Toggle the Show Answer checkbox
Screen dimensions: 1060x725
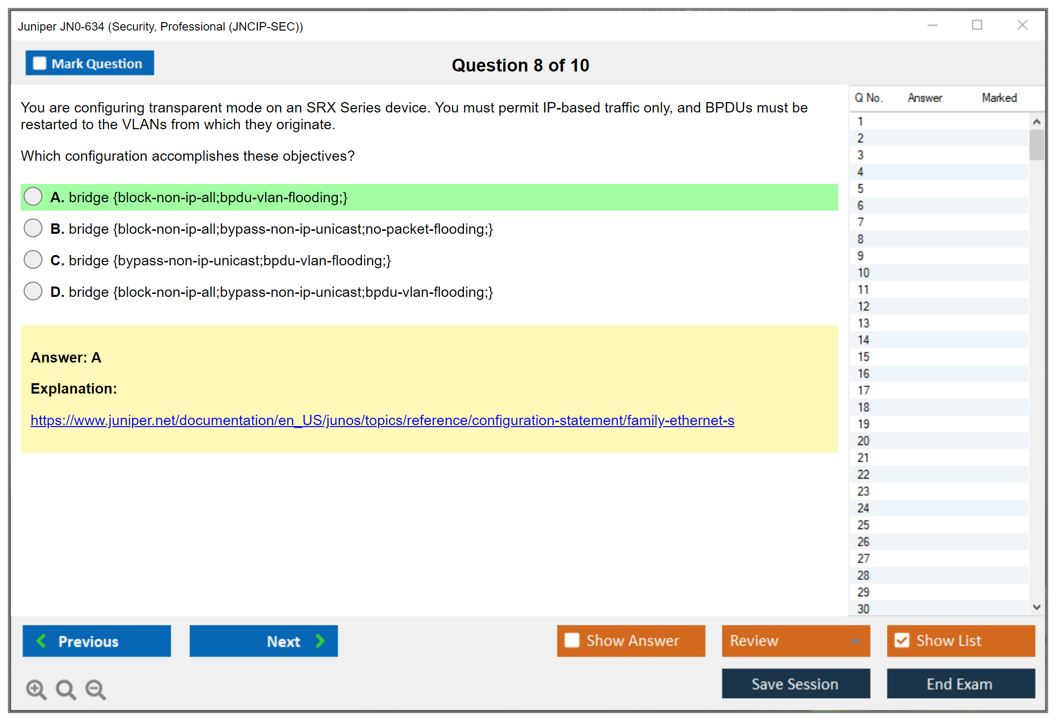(572, 640)
